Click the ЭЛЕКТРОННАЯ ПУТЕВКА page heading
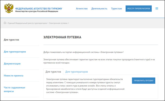The width and height of the screenshot is (165, 101). click(62, 37)
